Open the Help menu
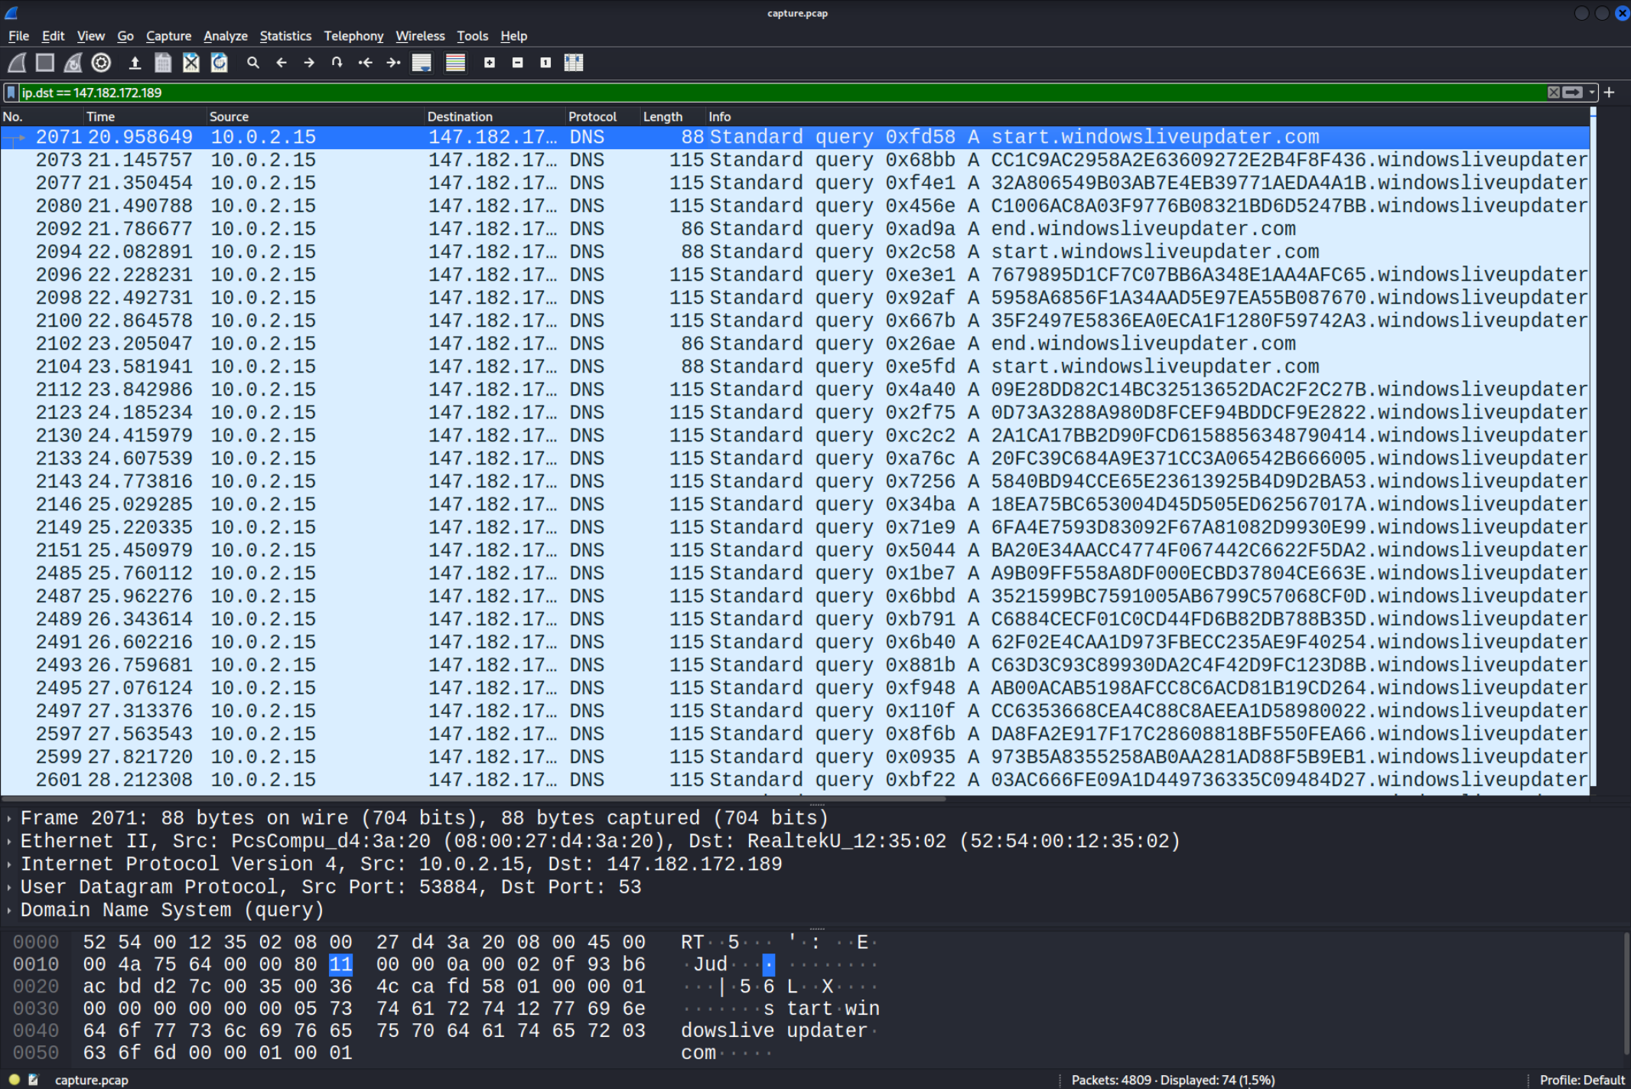Viewport: 1631px width, 1089px height. (x=513, y=36)
